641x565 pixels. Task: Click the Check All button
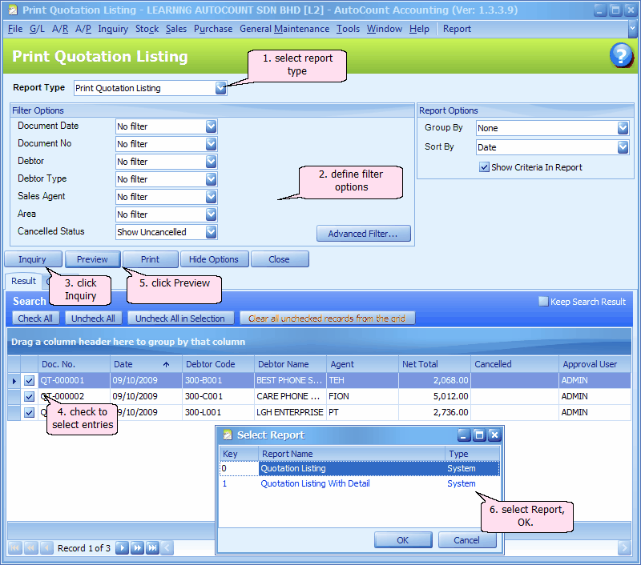(x=35, y=319)
